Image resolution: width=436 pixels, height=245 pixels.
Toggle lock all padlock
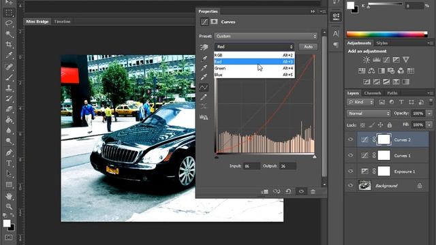[390, 125]
